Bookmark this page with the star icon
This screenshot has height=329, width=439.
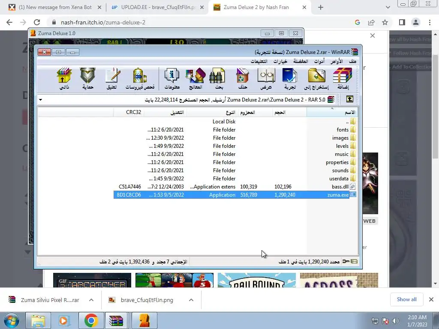[x=385, y=22]
